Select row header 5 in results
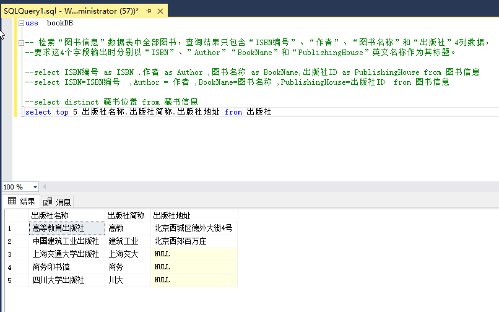The height and width of the screenshot is (312, 499). tap(17, 280)
